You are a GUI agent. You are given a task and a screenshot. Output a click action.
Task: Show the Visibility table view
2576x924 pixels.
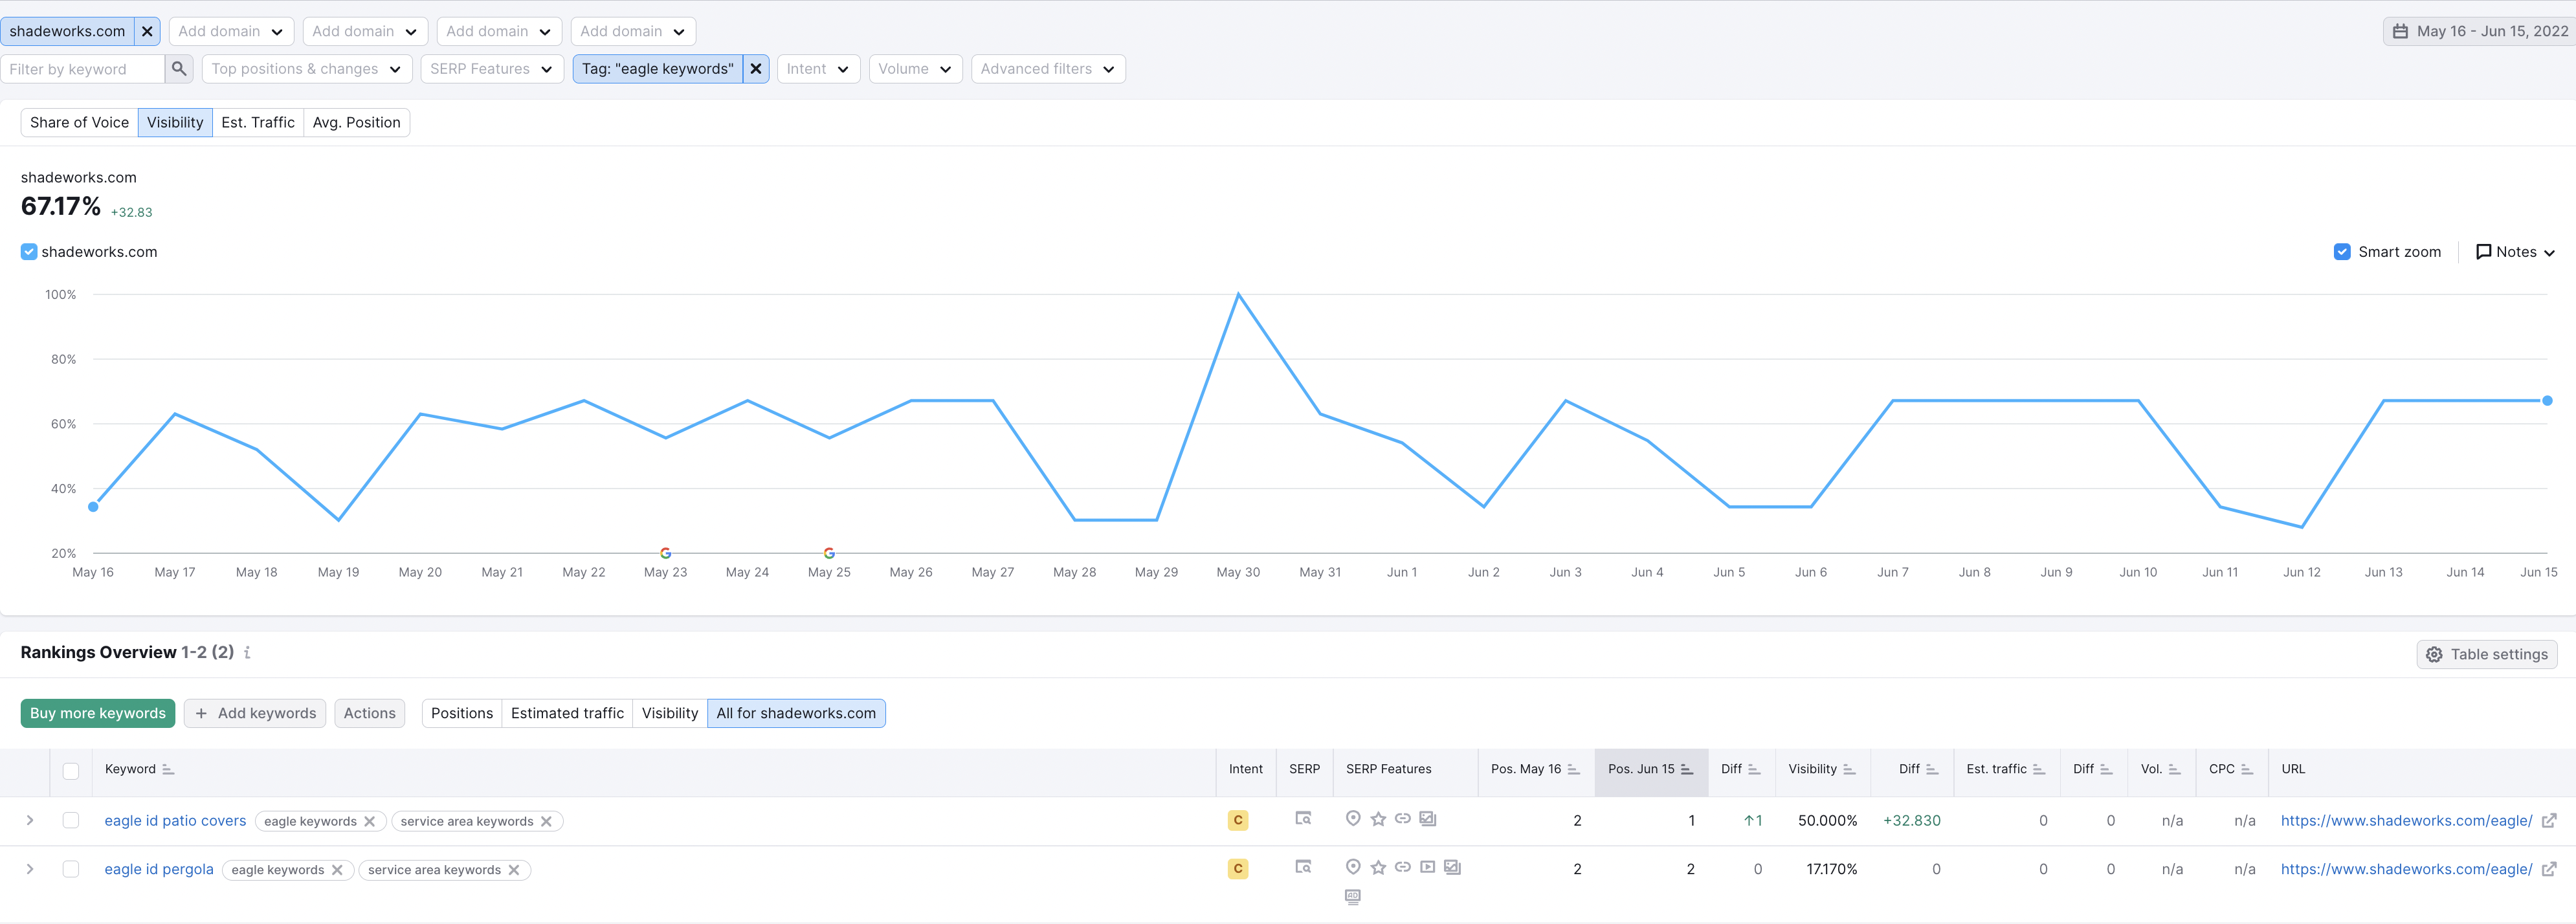click(670, 713)
